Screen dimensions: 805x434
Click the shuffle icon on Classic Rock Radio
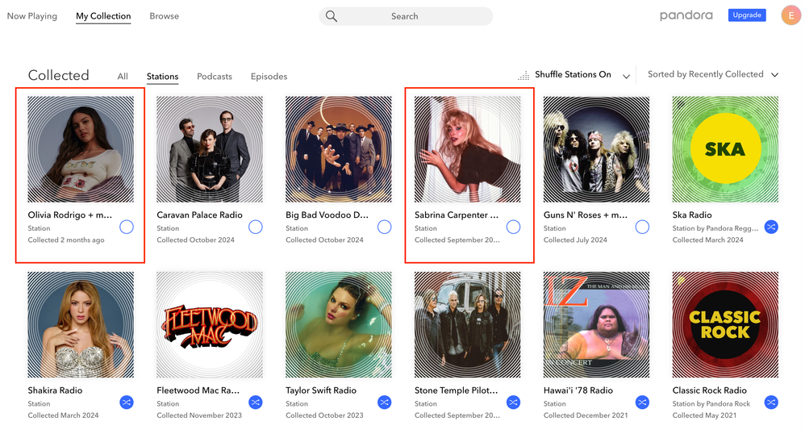[771, 403]
